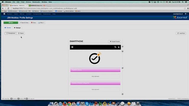Click the Enable Preview button

(115, 42)
